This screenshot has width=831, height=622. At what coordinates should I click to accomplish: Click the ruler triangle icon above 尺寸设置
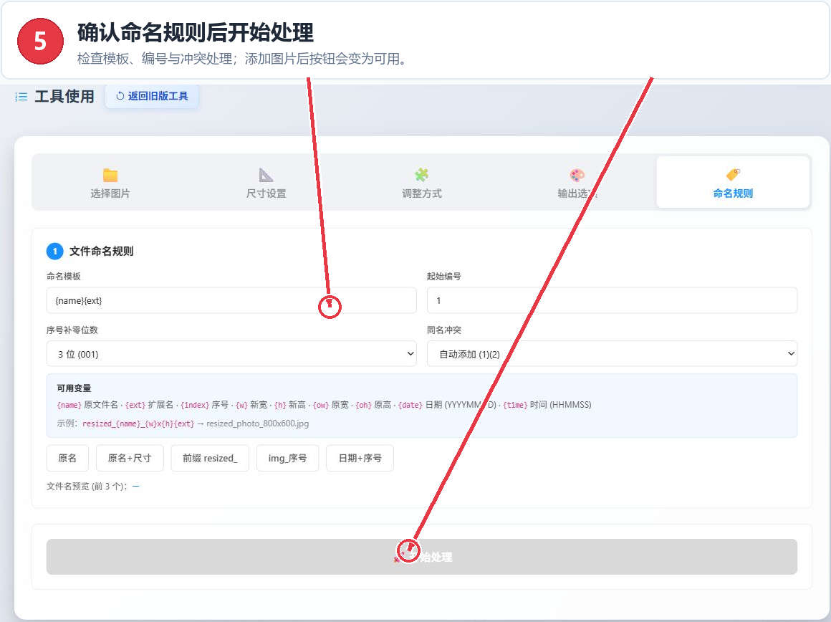point(266,174)
